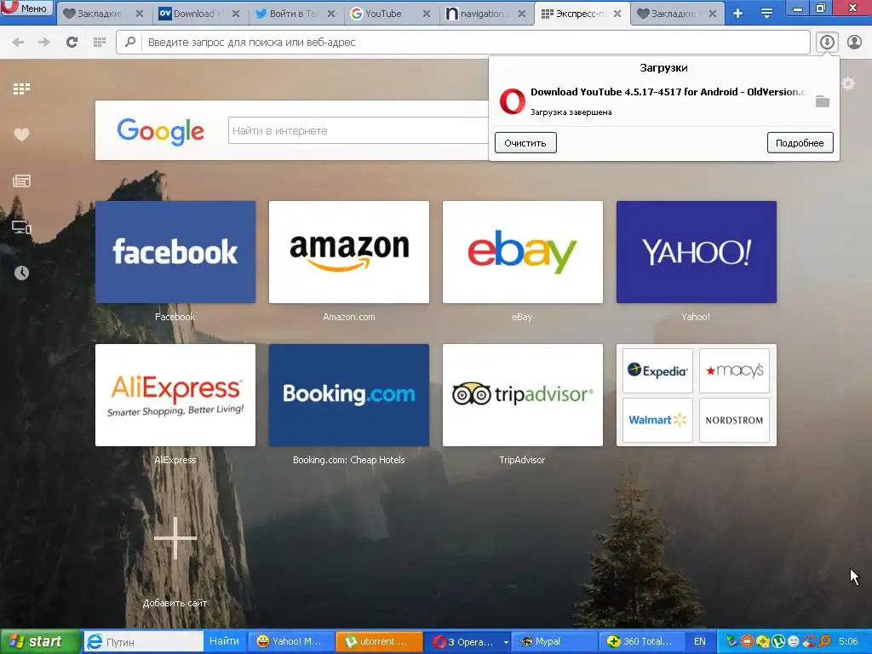Reload the page with the refresh icon
The image size is (872, 654).
(x=72, y=43)
